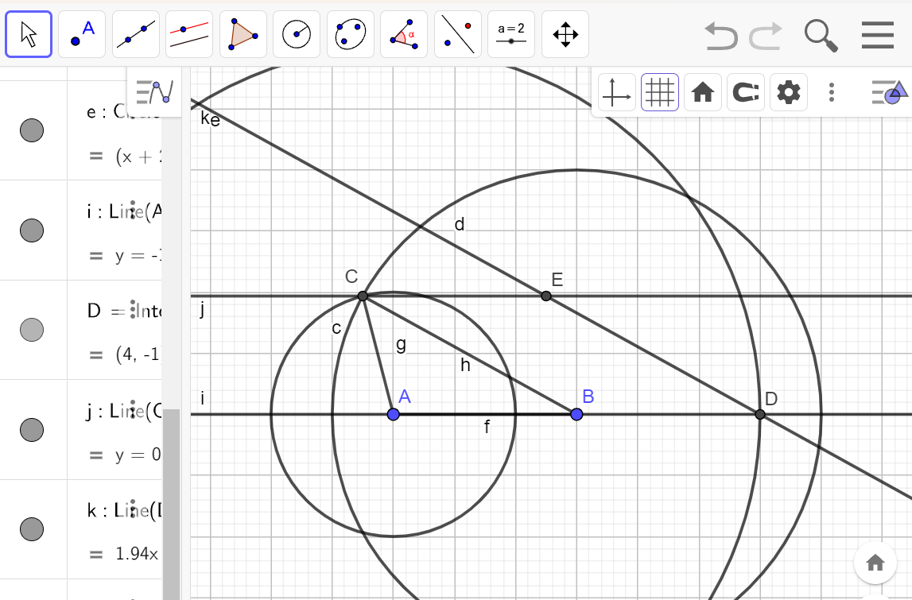Open options menu for point D row
Screen dimensions: 912x600
133,309
